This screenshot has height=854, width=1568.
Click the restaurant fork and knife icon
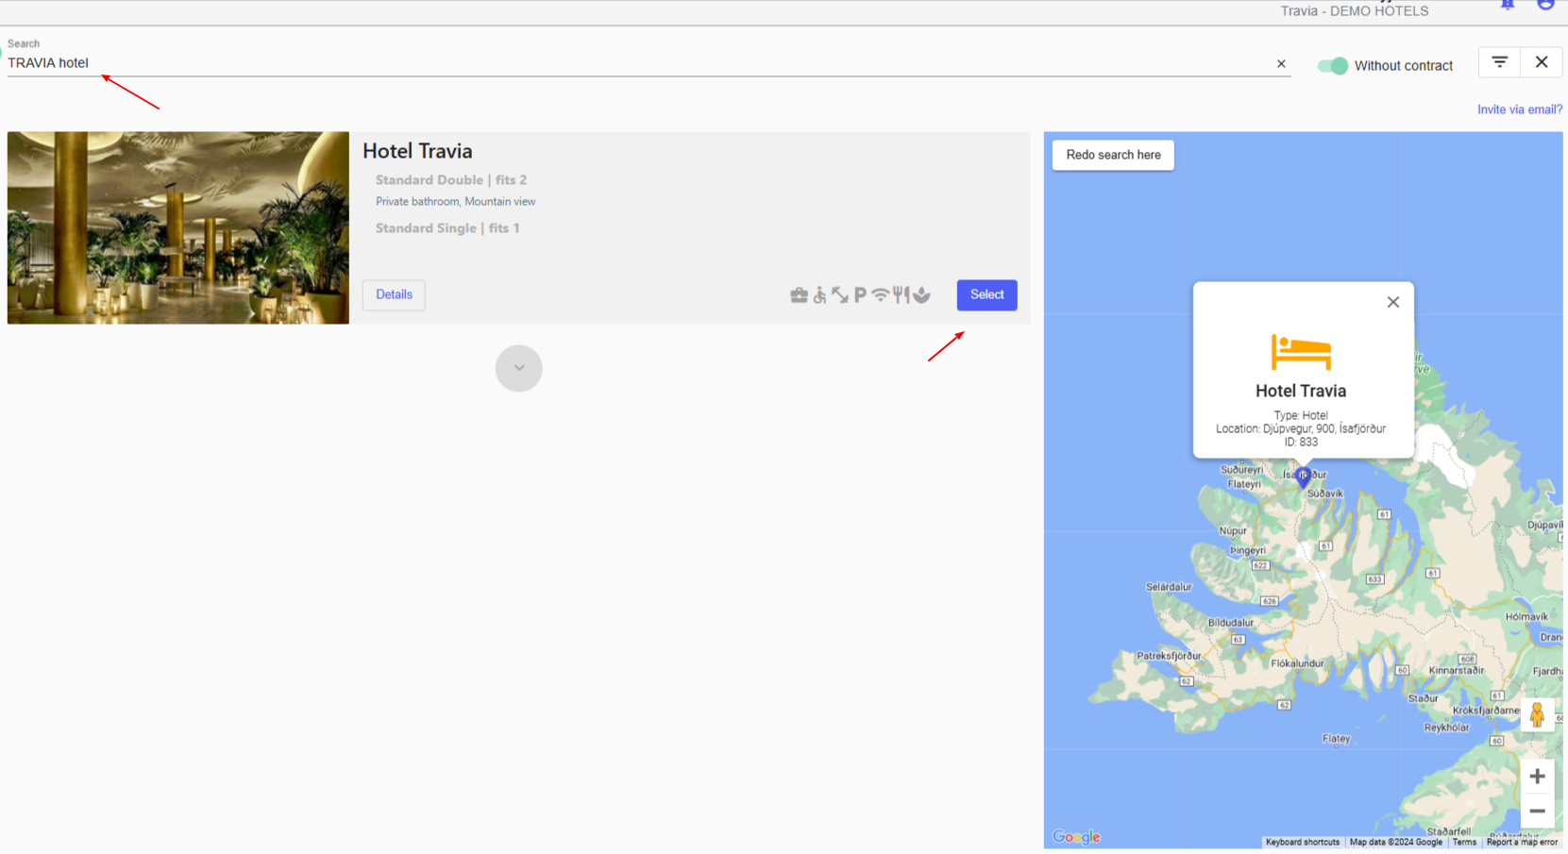point(902,295)
